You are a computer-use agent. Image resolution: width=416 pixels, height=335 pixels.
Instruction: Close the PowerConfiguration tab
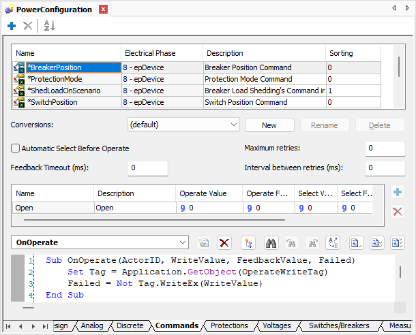pyautogui.click(x=102, y=10)
